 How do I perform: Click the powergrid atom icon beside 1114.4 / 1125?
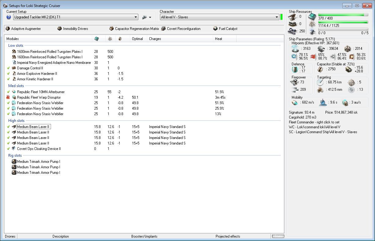tap(312, 24)
